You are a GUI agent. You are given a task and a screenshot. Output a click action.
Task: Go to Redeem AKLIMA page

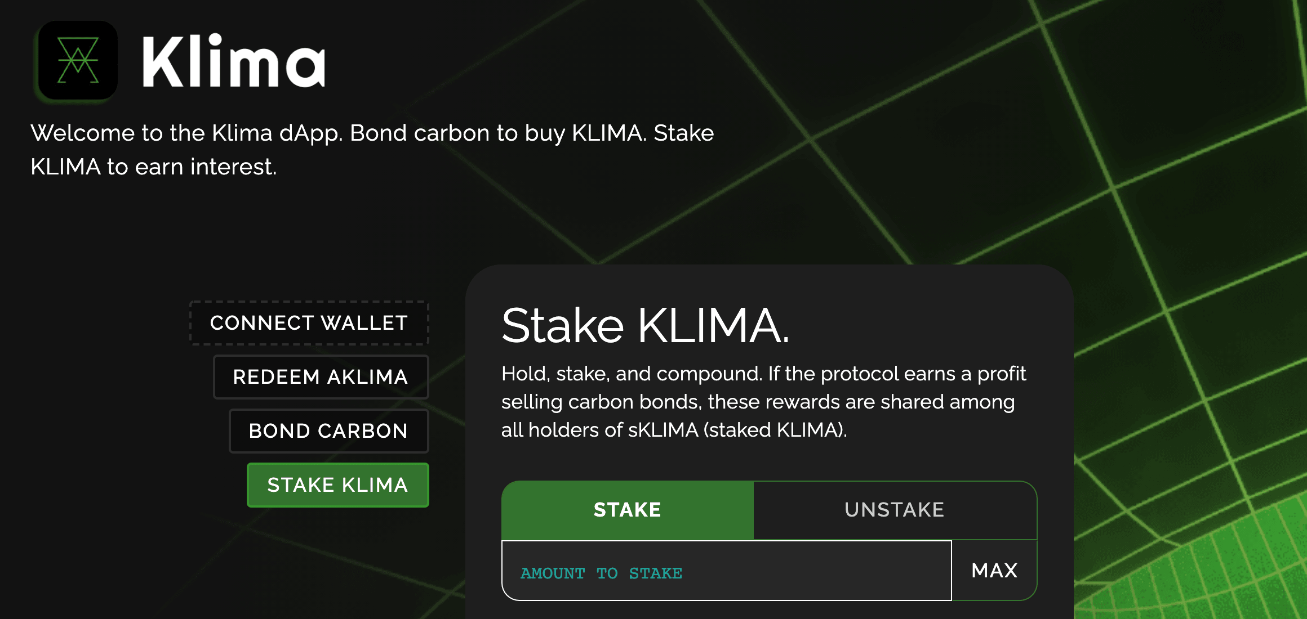click(321, 377)
